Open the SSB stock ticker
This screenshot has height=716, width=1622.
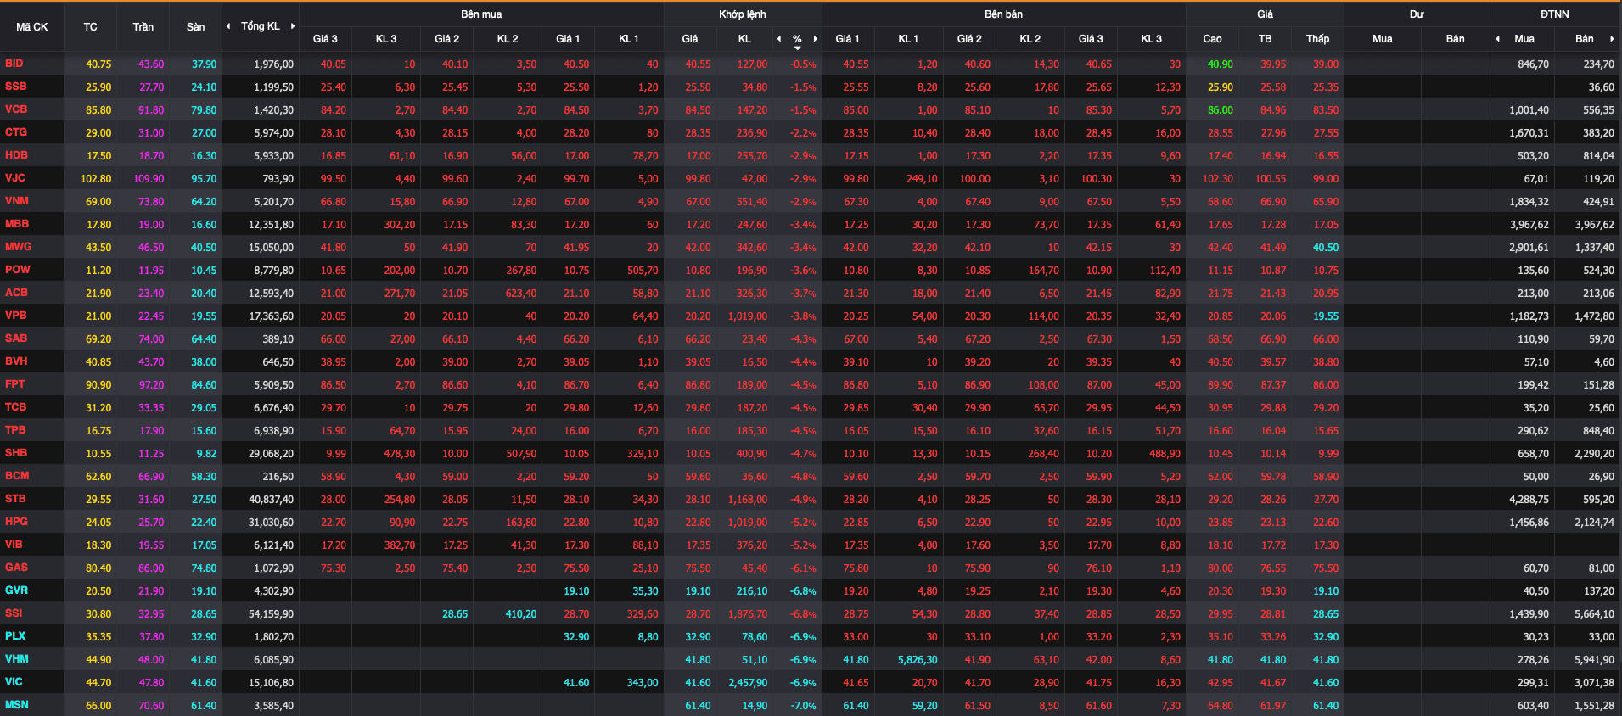pos(15,87)
